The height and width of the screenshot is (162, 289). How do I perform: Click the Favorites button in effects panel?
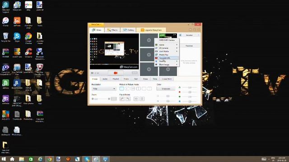click(x=189, y=46)
